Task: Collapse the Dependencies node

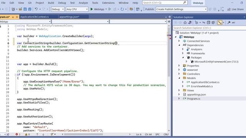Action: [x=179, y=45]
